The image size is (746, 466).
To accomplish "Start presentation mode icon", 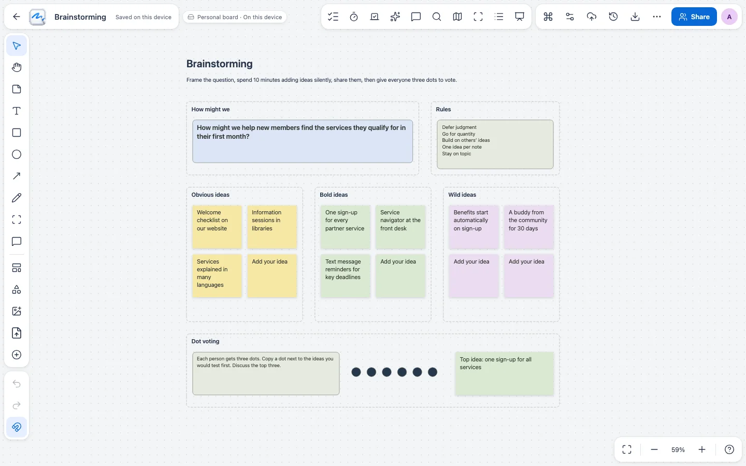I will coord(520,17).
